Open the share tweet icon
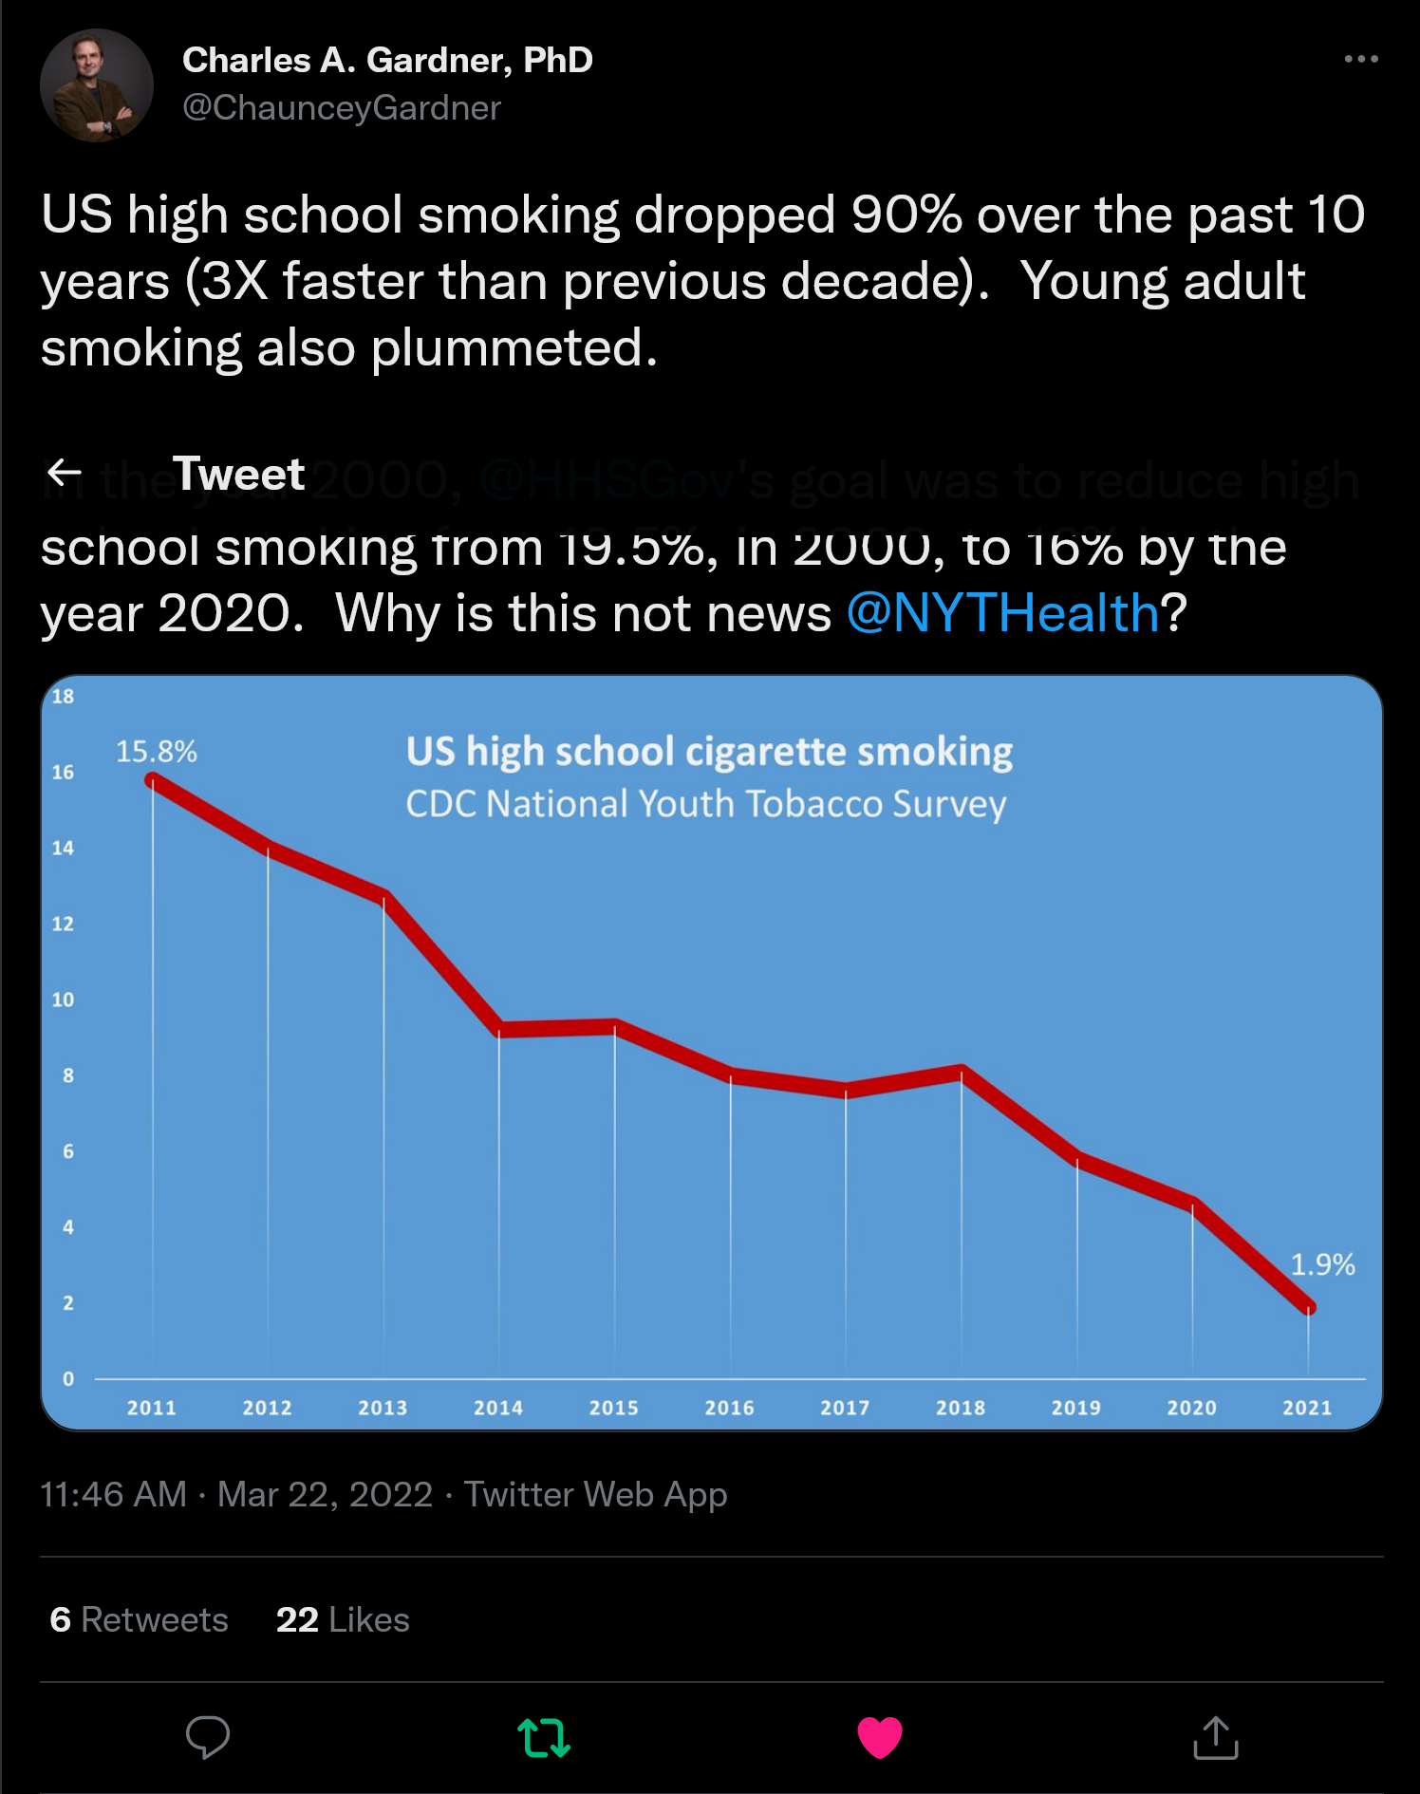 click(x=1215, y=1737)
